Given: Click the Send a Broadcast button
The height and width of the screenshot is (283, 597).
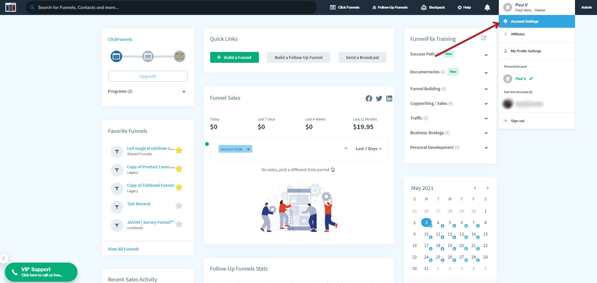Looking at the screenshot, I should click(362, 57).
